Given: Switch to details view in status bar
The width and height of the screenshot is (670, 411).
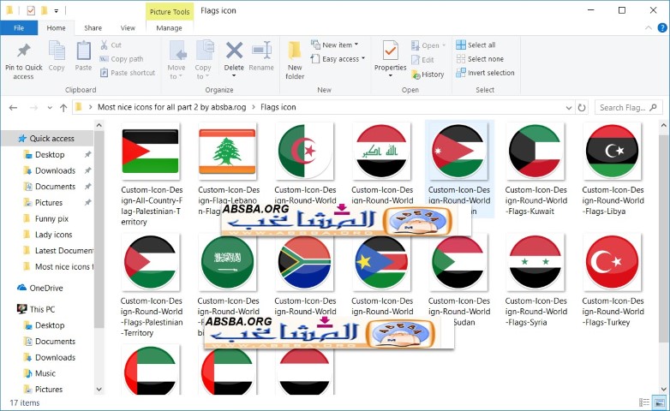Looking at the screenshot, I should tap(644, 402).
